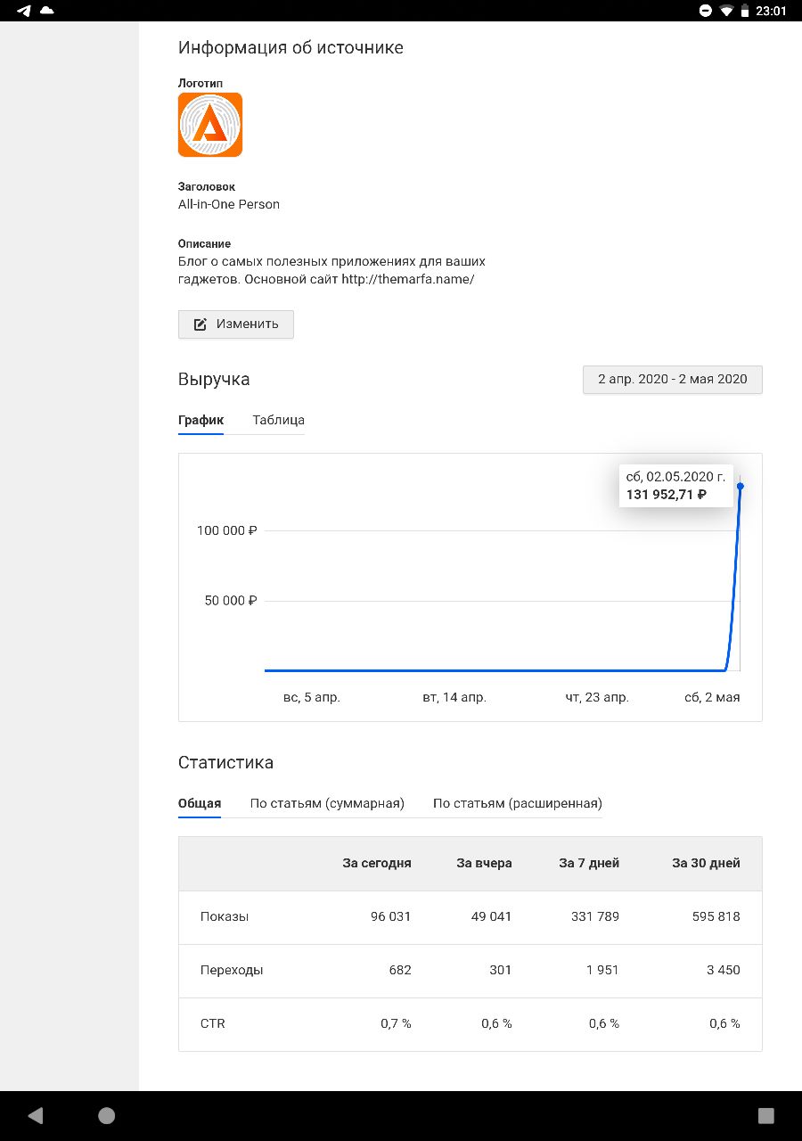Screen dimensions: 802x1141
Task: Click the pencil edit icon on Изменить
Action: [200, 324]
